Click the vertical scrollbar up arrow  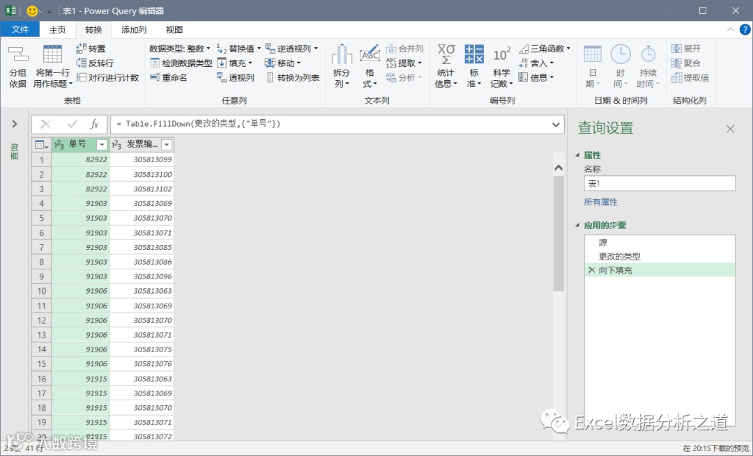tap(558, 168)
